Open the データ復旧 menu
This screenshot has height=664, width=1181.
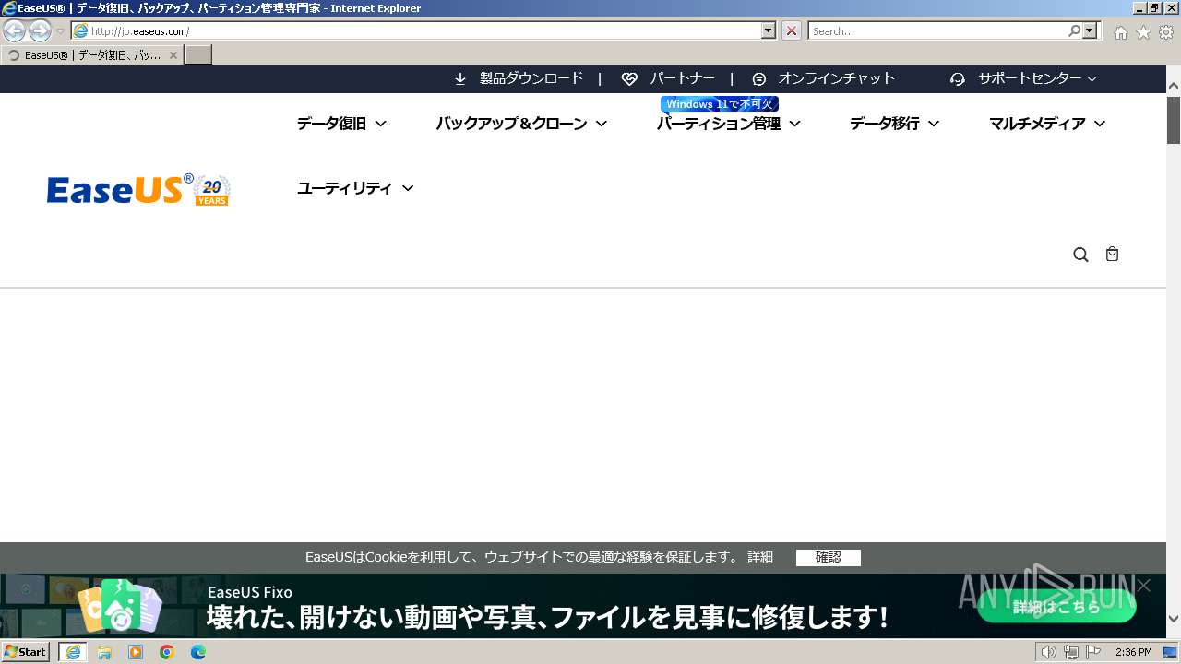coord(341,124)
